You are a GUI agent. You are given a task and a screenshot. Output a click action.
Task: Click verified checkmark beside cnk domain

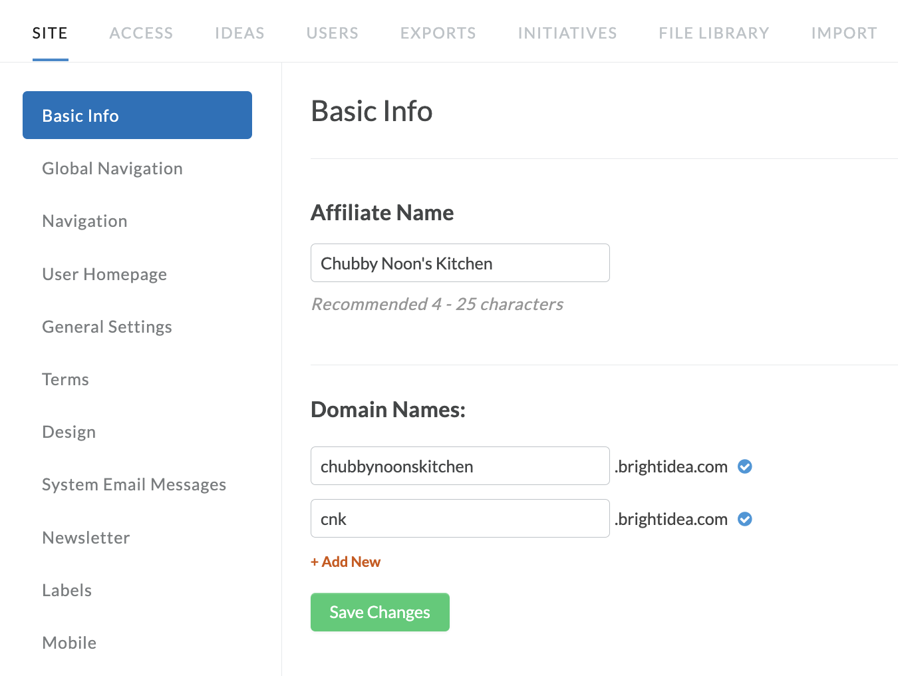point(745,519)
